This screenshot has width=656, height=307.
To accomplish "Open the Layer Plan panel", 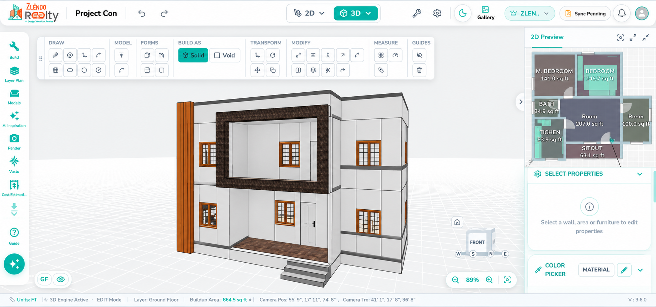I will [14, 74].
